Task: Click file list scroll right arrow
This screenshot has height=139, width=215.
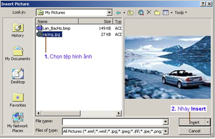Action: pyautogui.click(x=119, y=113)
